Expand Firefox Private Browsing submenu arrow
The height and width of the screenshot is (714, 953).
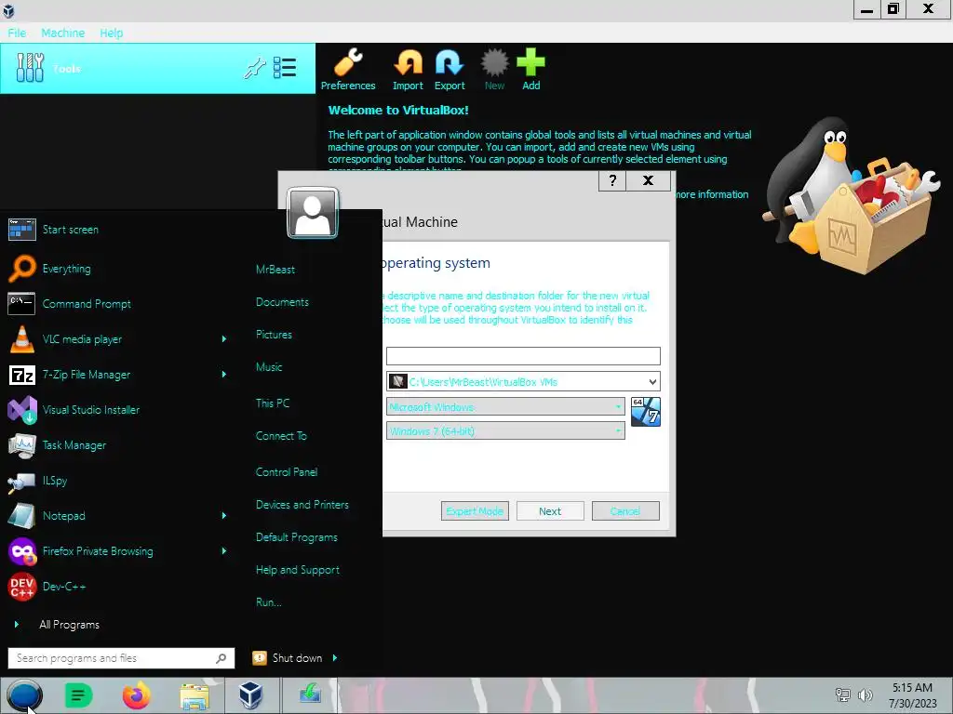tap(223, 551)
